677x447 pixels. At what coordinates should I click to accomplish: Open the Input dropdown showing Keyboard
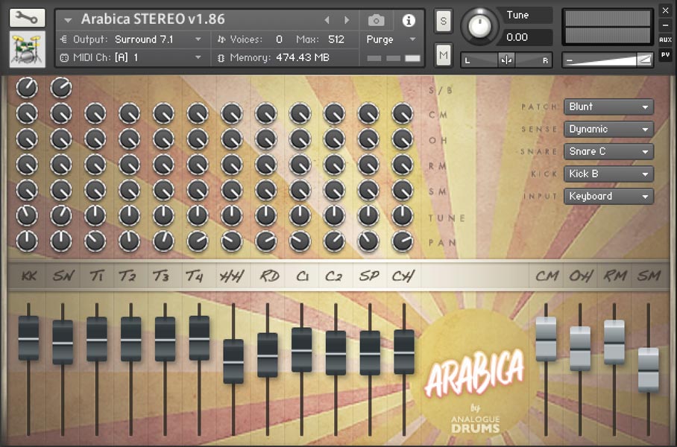point(608,197)
